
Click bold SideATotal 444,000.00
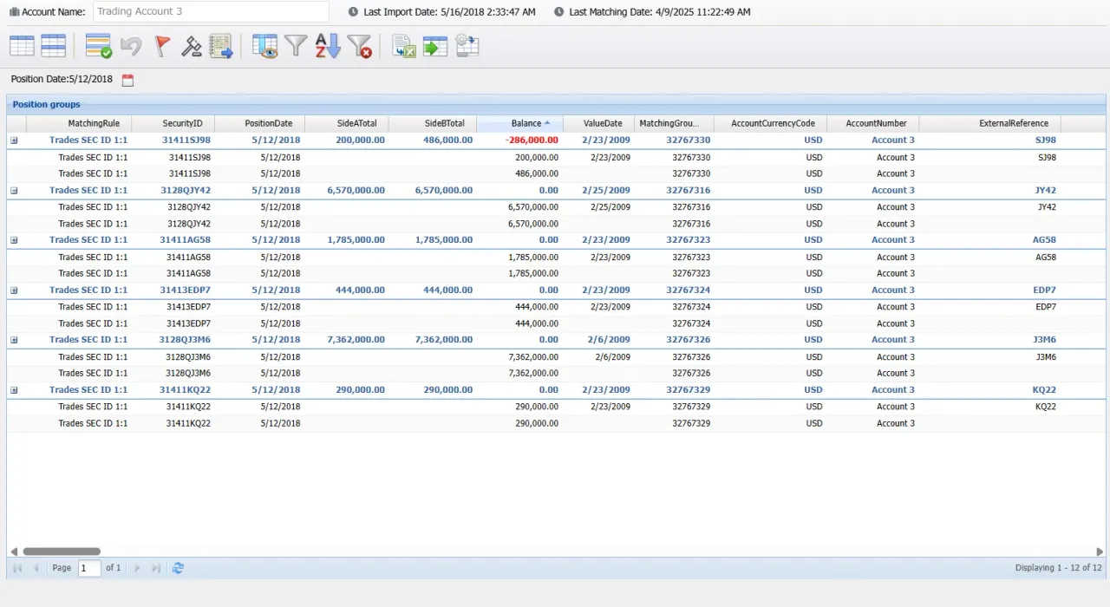360,290
